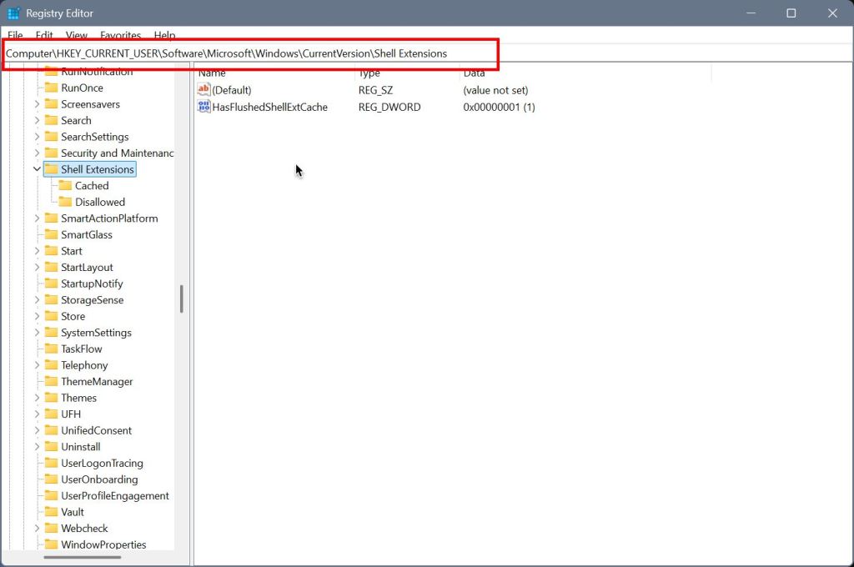Image resolution: width=854 pixels, height=567 pixels.
Task: Click the Shell Extensions folder icon
Action: (x=51, y=169)
